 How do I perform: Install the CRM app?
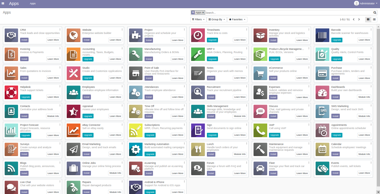(x=24, y=40)
